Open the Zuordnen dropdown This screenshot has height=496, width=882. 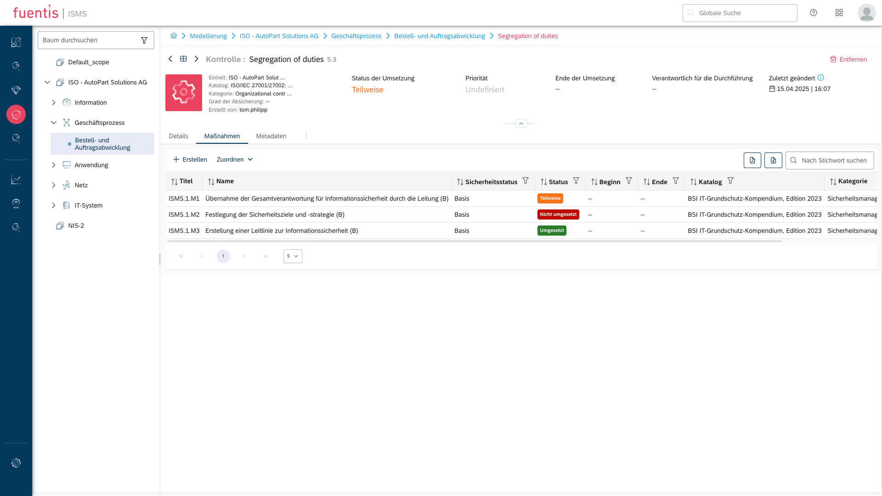pyautogui.click(x=235, y=159)
